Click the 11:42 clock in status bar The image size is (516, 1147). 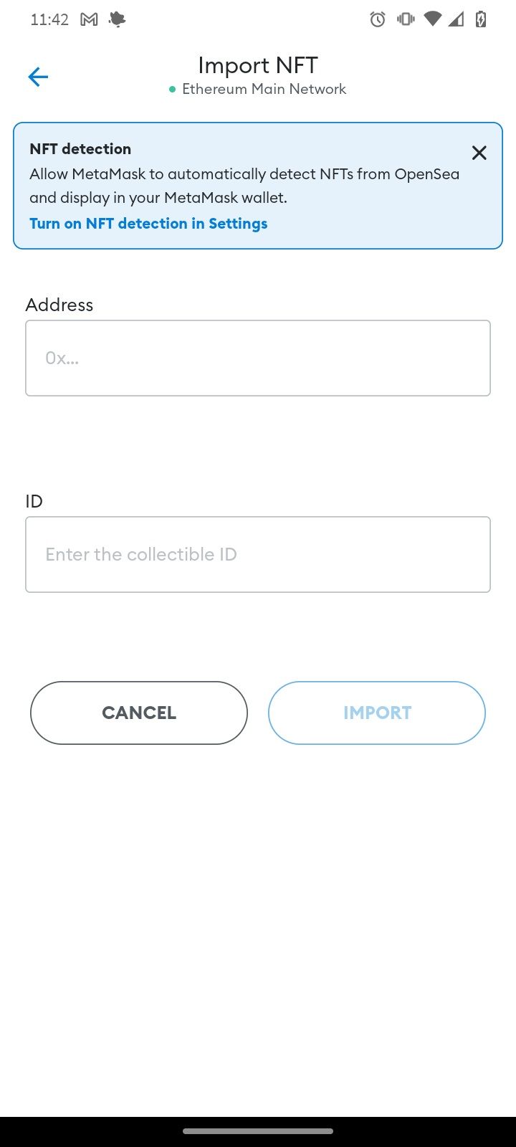click(x=49, y=20)
